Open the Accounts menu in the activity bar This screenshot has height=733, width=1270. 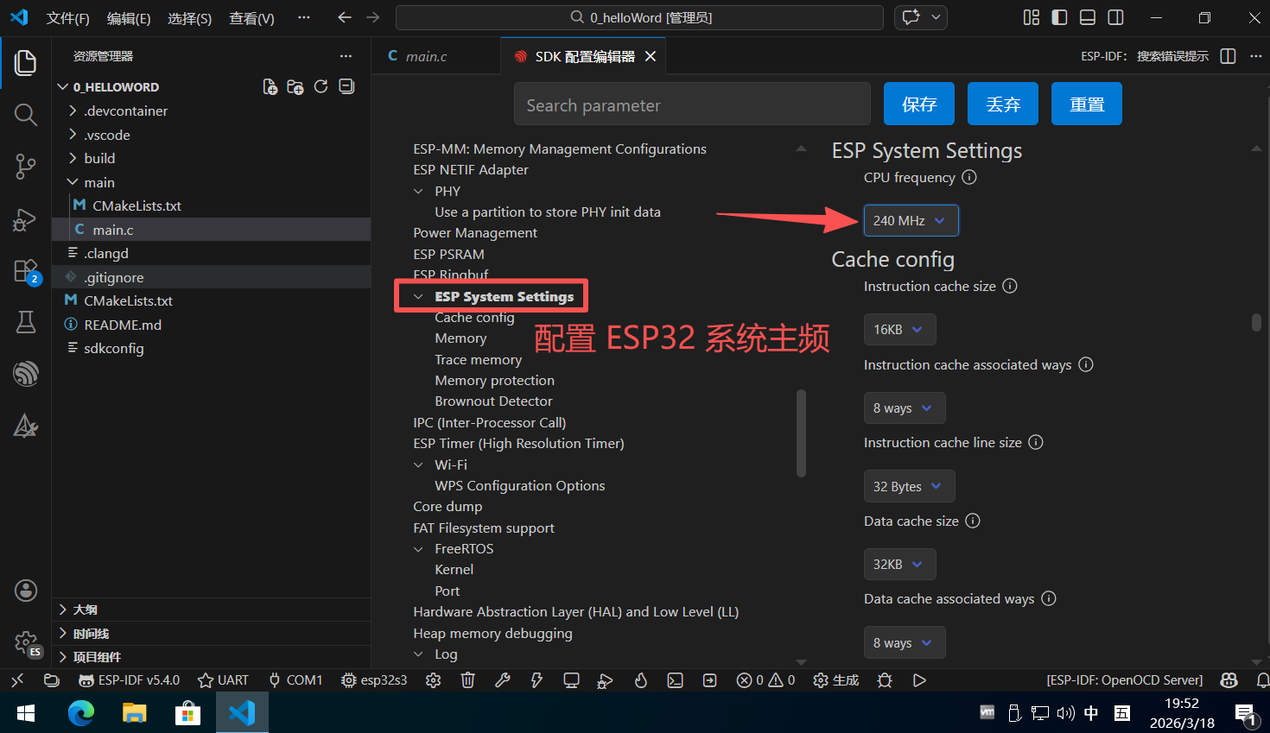point(26,591)
